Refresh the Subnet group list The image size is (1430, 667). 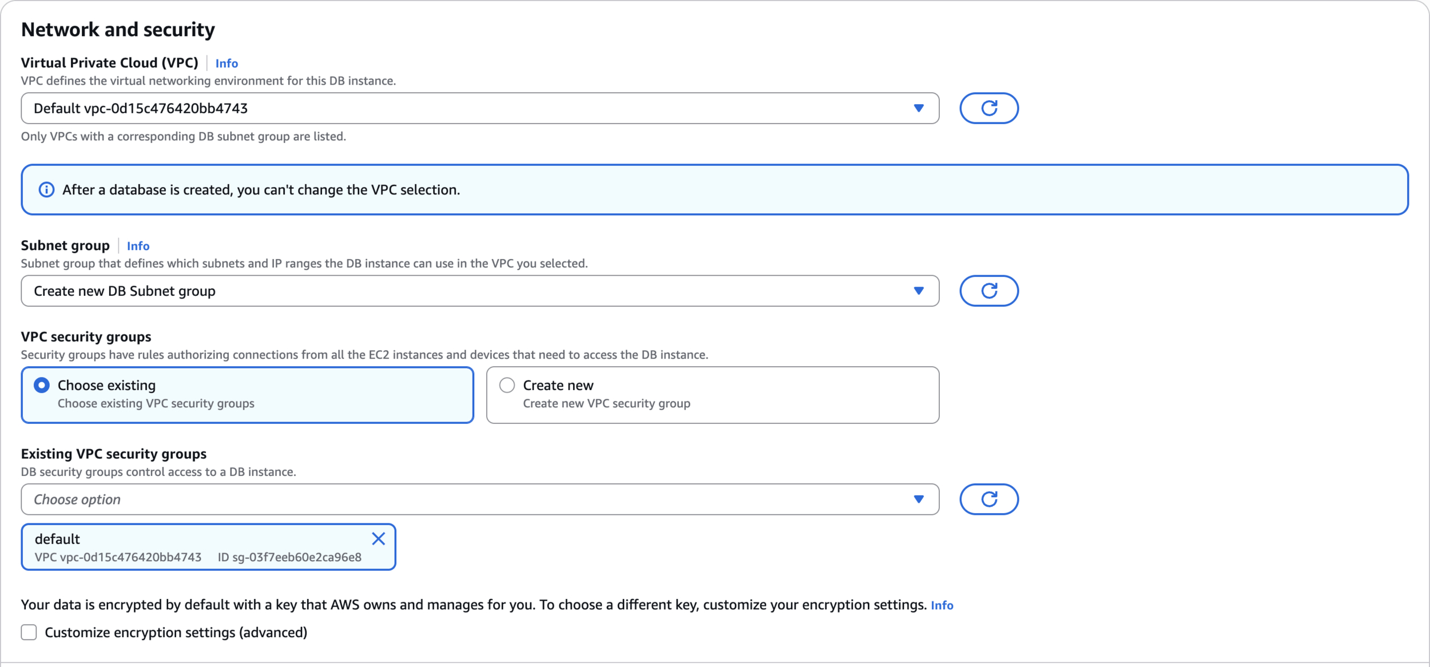[x=988, y=291]
